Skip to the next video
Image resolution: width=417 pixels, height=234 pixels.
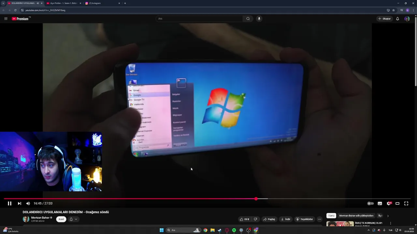19,203
